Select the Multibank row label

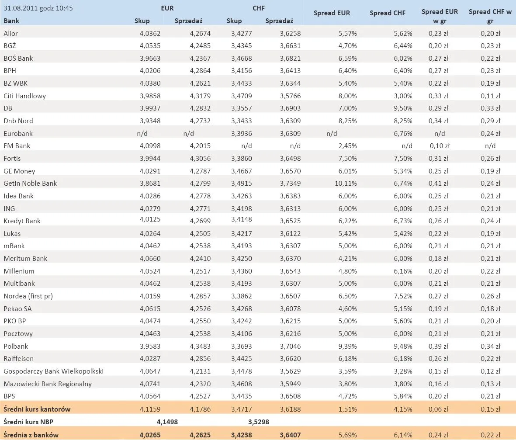[19, 283]
